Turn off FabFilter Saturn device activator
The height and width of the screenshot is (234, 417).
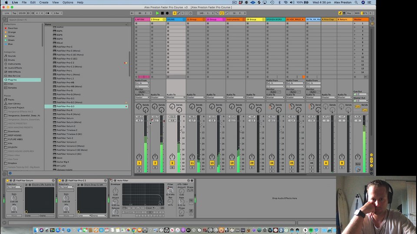[7, 180]
